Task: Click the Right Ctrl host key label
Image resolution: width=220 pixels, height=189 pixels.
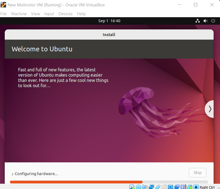Action: click(207, 187)
